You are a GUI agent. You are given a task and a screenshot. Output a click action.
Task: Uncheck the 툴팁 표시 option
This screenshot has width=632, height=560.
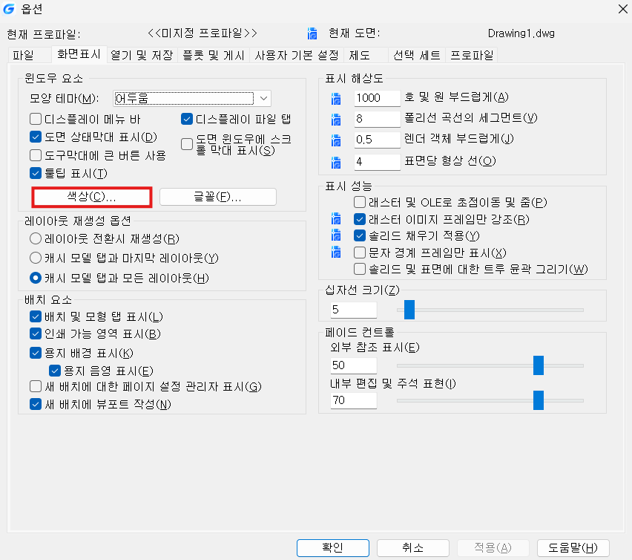(x=35, y=174)
